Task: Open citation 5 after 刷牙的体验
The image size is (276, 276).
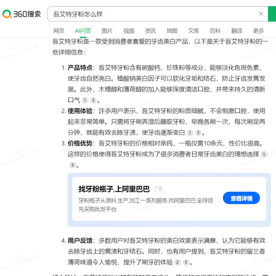Action: click(x=186, y=263)
